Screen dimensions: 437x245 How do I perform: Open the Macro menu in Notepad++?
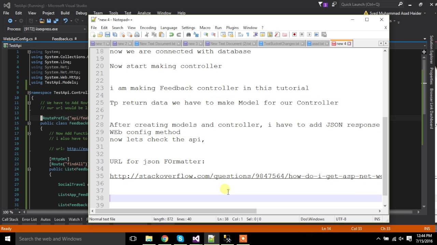[x=205, y=28]
